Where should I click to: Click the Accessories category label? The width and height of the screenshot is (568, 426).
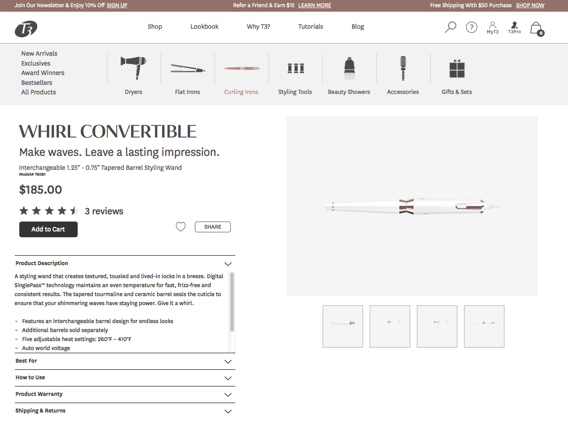[403, 92]
